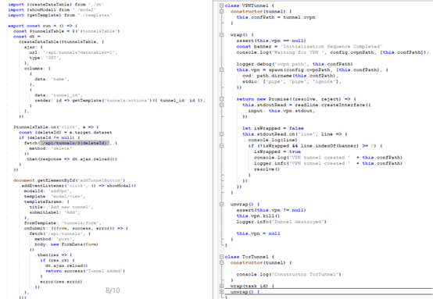Collapse the TorTunnel constructor(tunnel) fold
433x299 pixels.
221,262
